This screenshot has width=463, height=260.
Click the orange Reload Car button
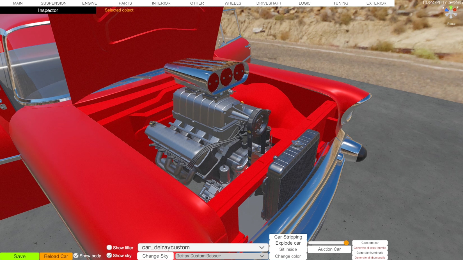coord(56,256)
